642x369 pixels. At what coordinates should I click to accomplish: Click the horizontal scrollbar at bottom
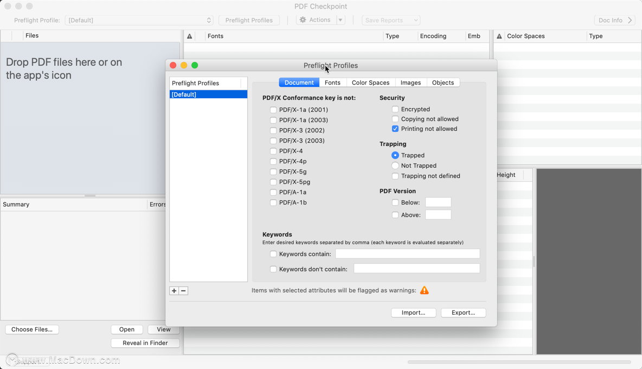coord(519,362)
